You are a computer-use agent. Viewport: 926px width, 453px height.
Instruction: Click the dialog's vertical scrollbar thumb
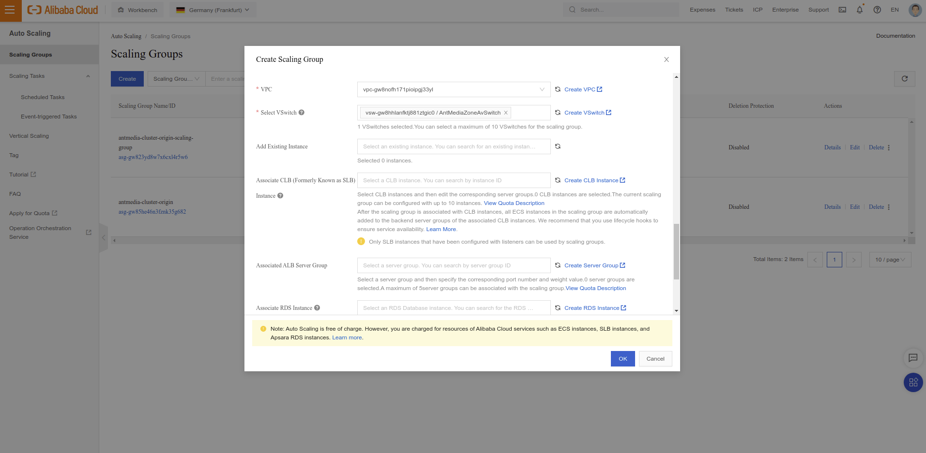point(676,251)
